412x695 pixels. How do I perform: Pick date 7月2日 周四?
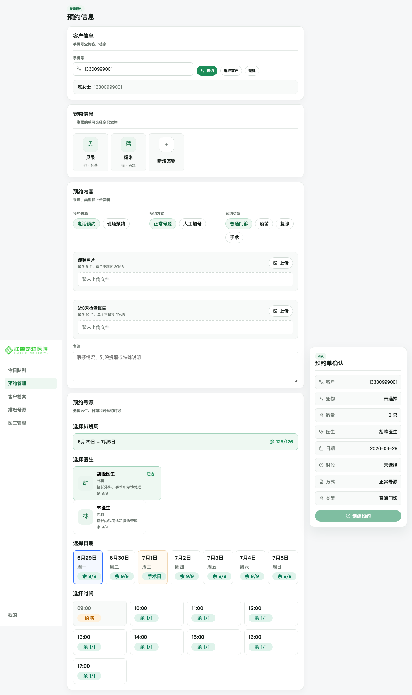185,567
